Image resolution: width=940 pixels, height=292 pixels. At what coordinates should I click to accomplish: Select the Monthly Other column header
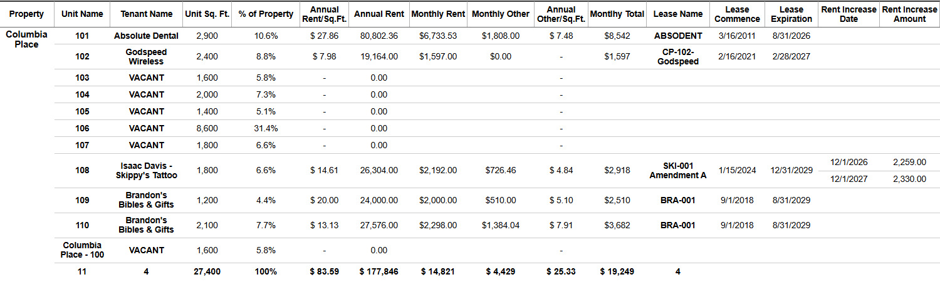click(501, 14)
